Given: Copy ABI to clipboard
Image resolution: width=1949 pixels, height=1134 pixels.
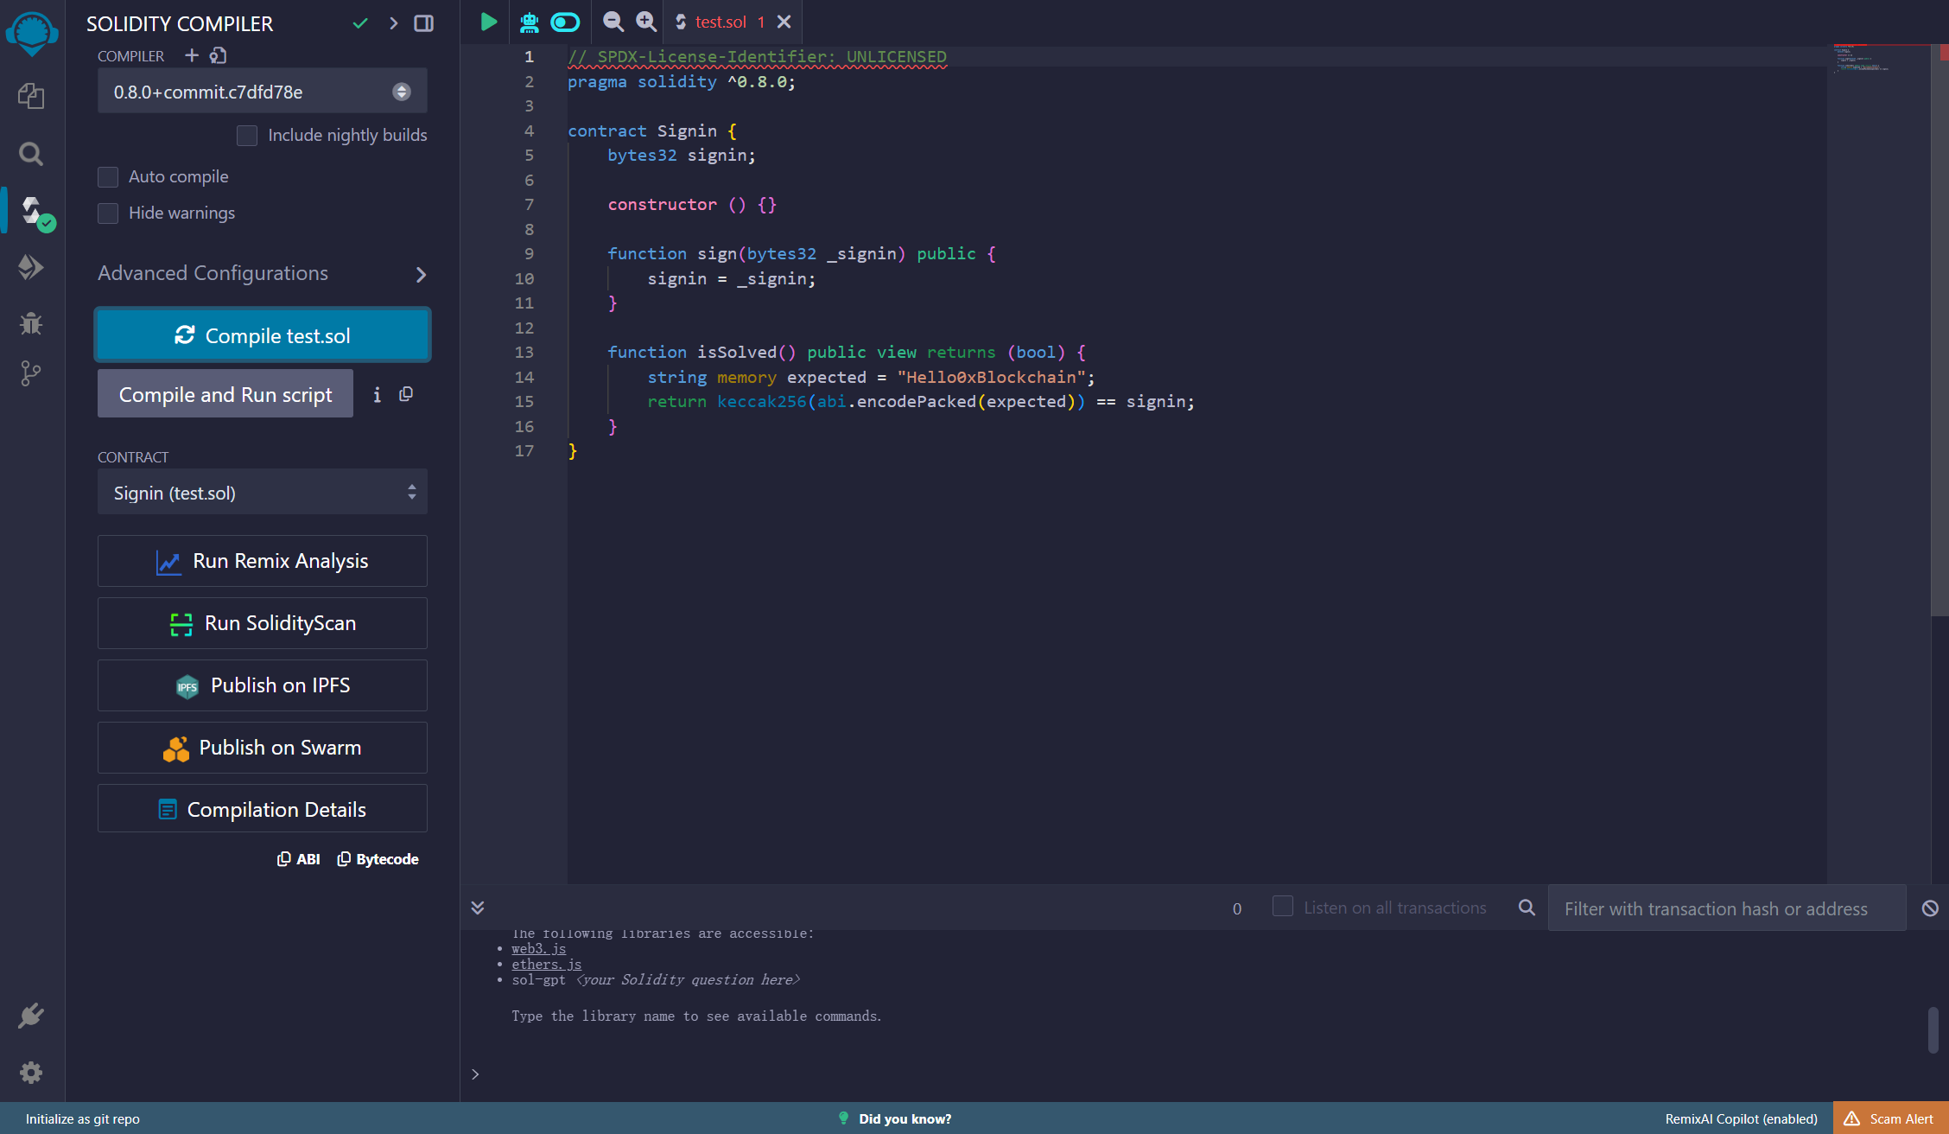Looking at the screenshot, I should pos(298,859).
